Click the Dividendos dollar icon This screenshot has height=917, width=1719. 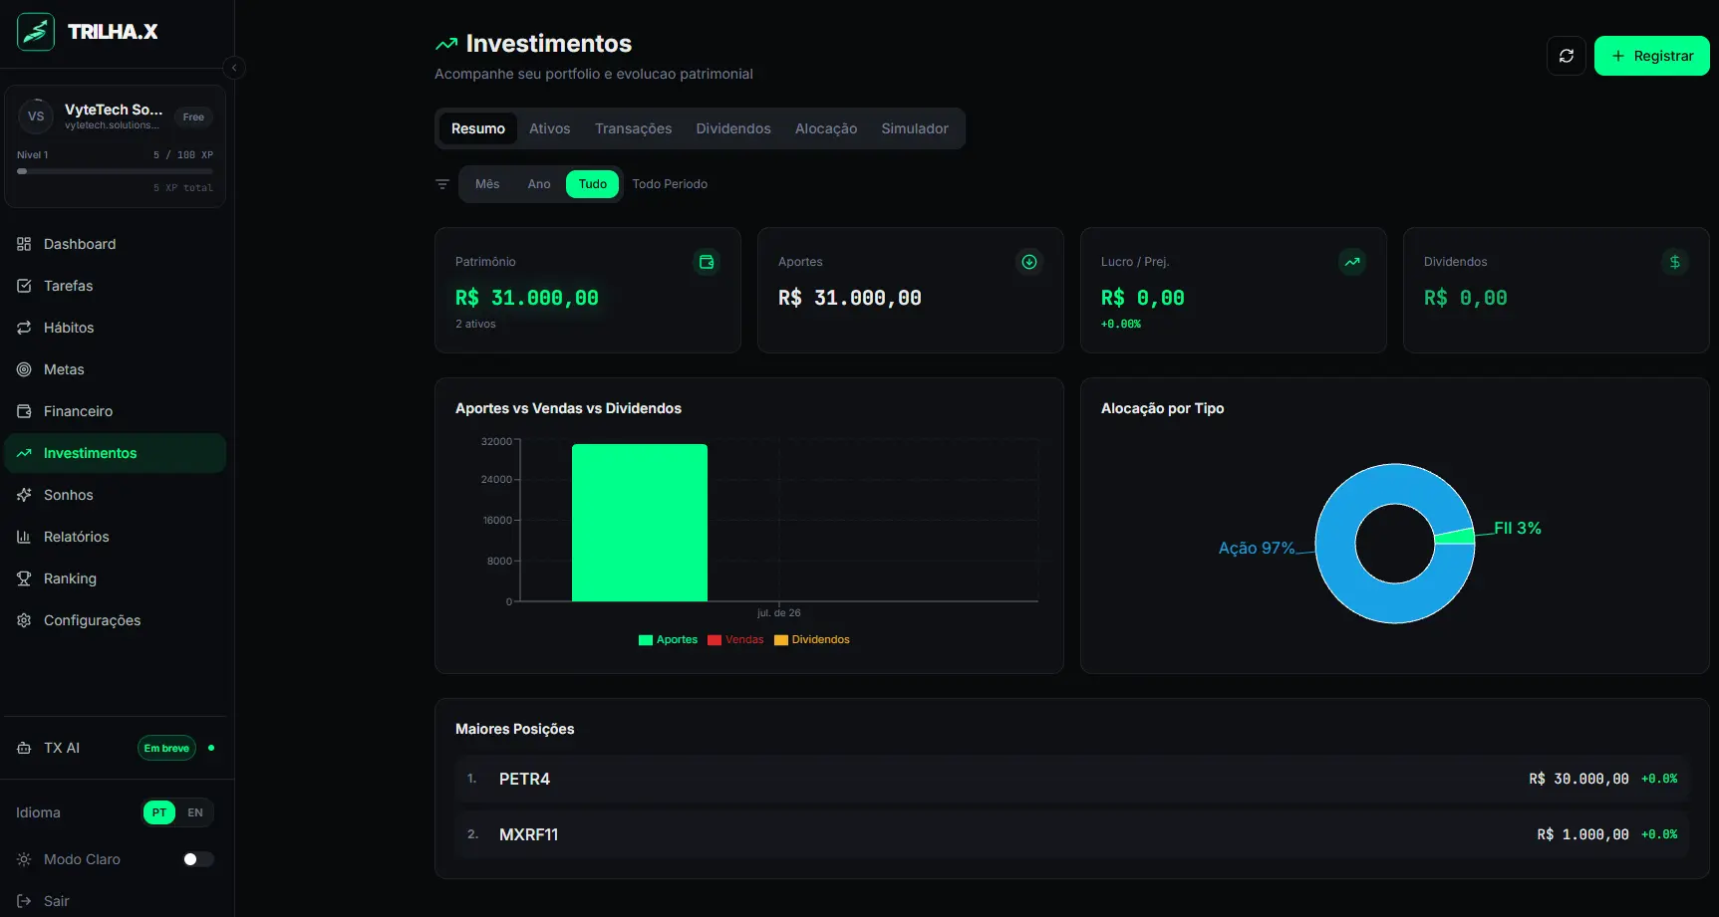click(x=1675, y=262)
